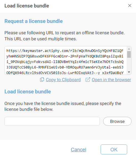Click the Request a license bundle heading
This screenshot has height=158, width=136.
33,21
